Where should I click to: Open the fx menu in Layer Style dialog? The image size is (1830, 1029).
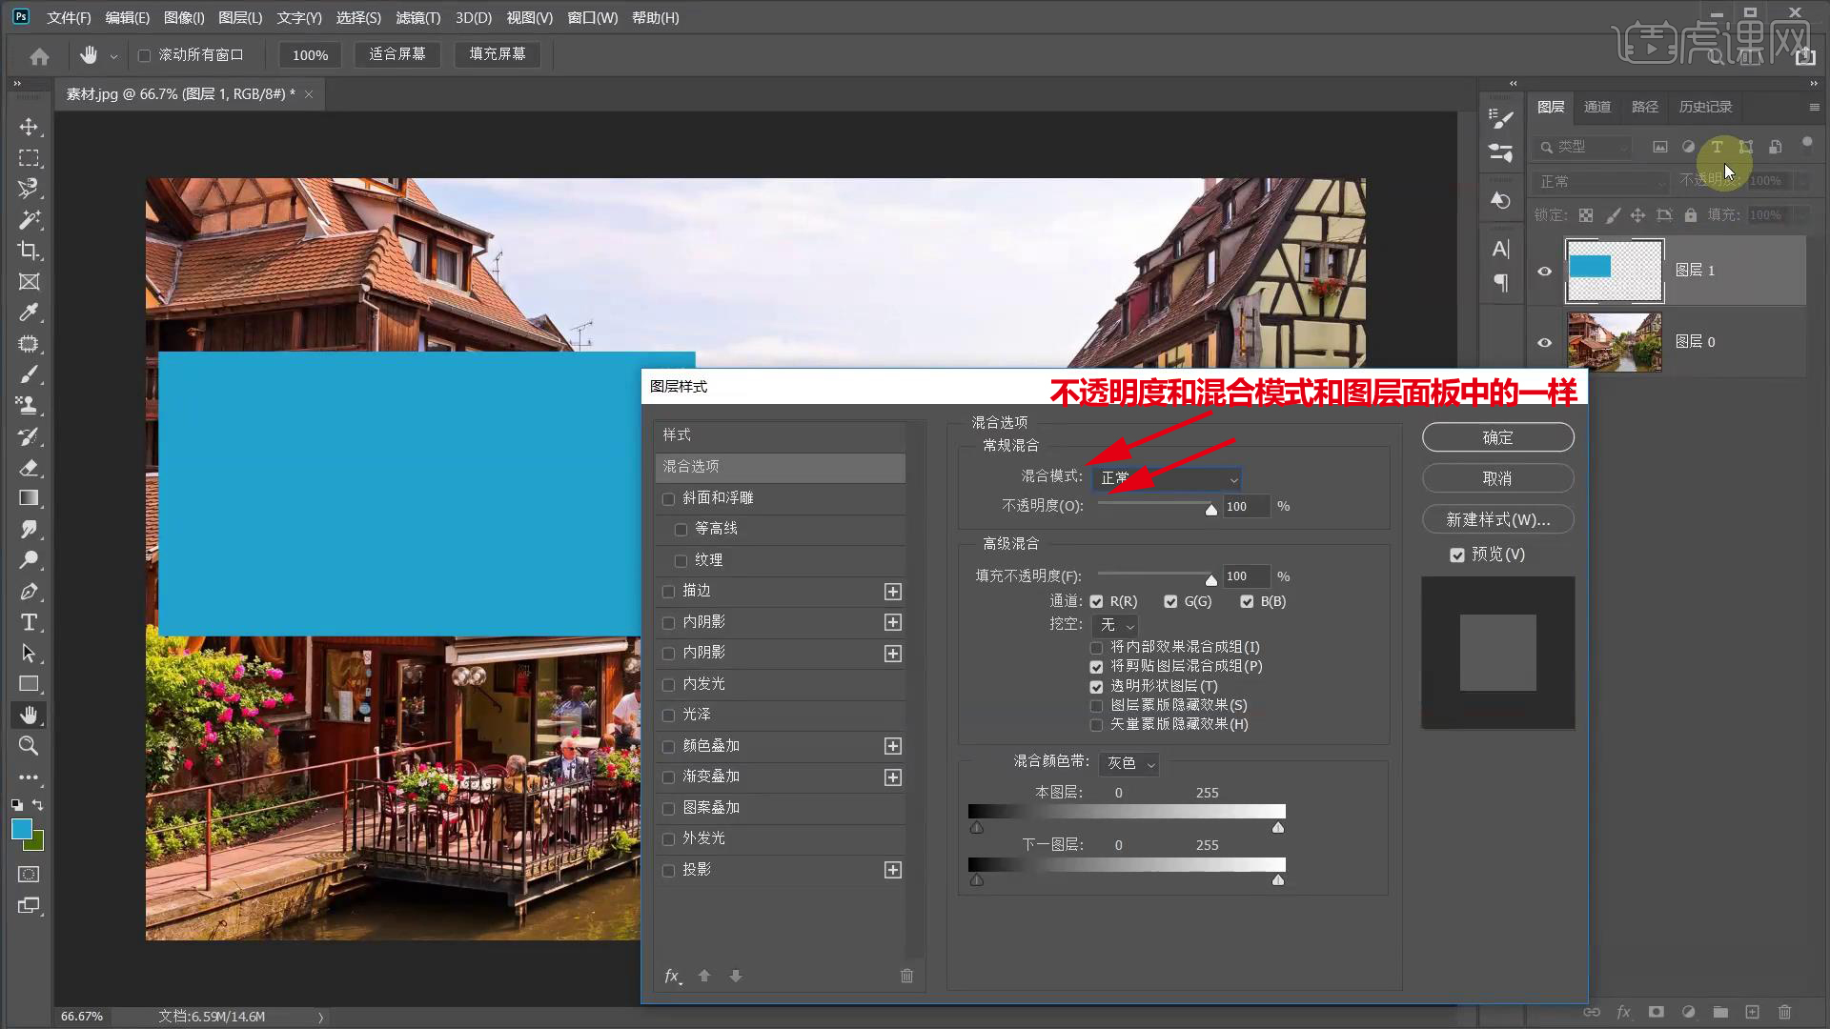tap(673, 976)
